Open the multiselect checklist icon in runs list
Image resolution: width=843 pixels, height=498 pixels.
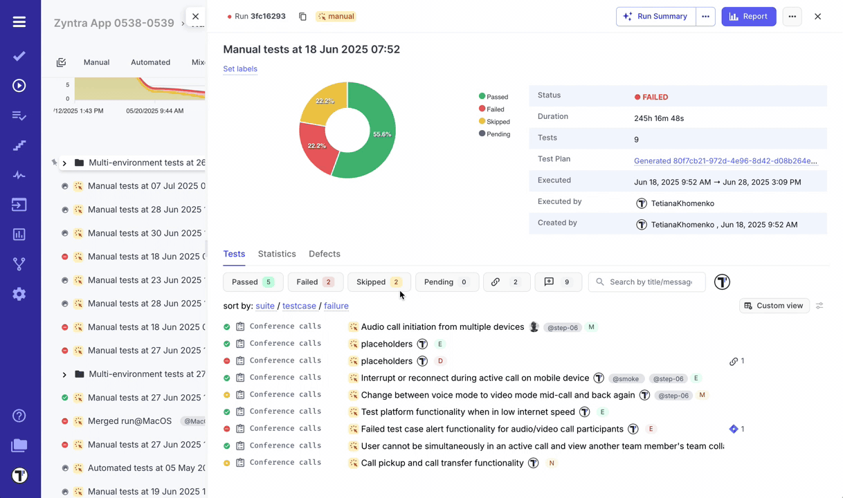coord(61,62)
